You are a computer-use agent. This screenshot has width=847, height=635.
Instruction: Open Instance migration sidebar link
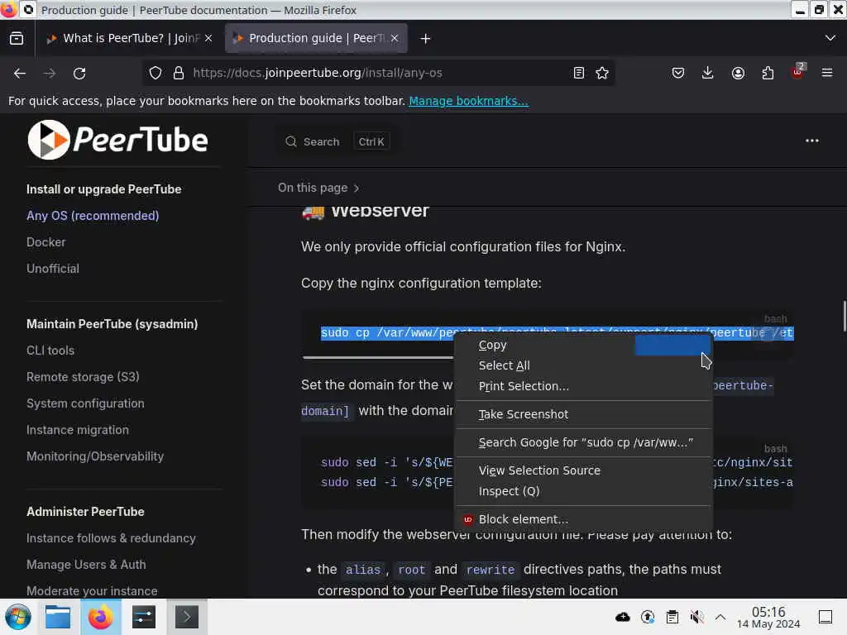tap(77, 430)
